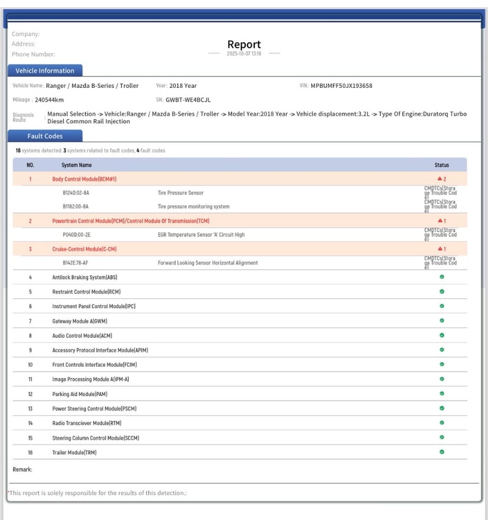
Task: Select Trailer Module(TRM) name
Action: [x=74, y=453]
